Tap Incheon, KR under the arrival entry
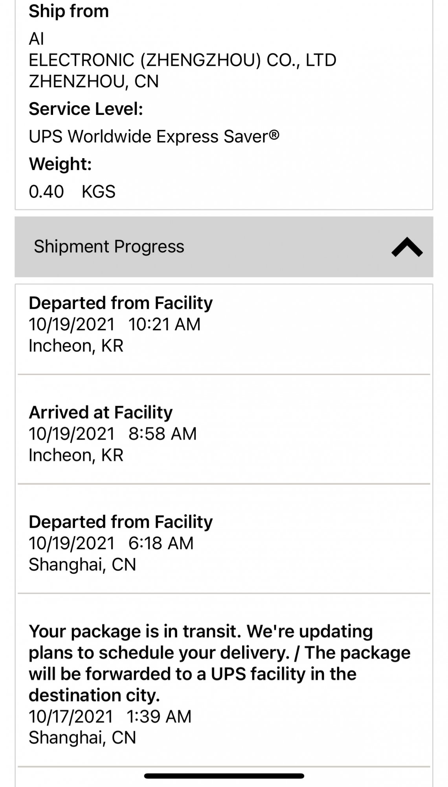The width and height of the screenshot is (448, 787). pyautogui.click(x=76, y=455)
